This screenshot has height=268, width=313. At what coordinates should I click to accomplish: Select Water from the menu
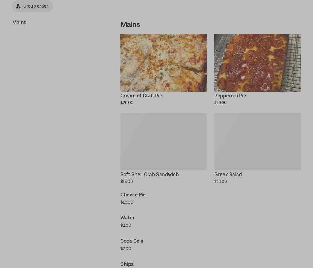pyautogui.click(x=127, y=218)
